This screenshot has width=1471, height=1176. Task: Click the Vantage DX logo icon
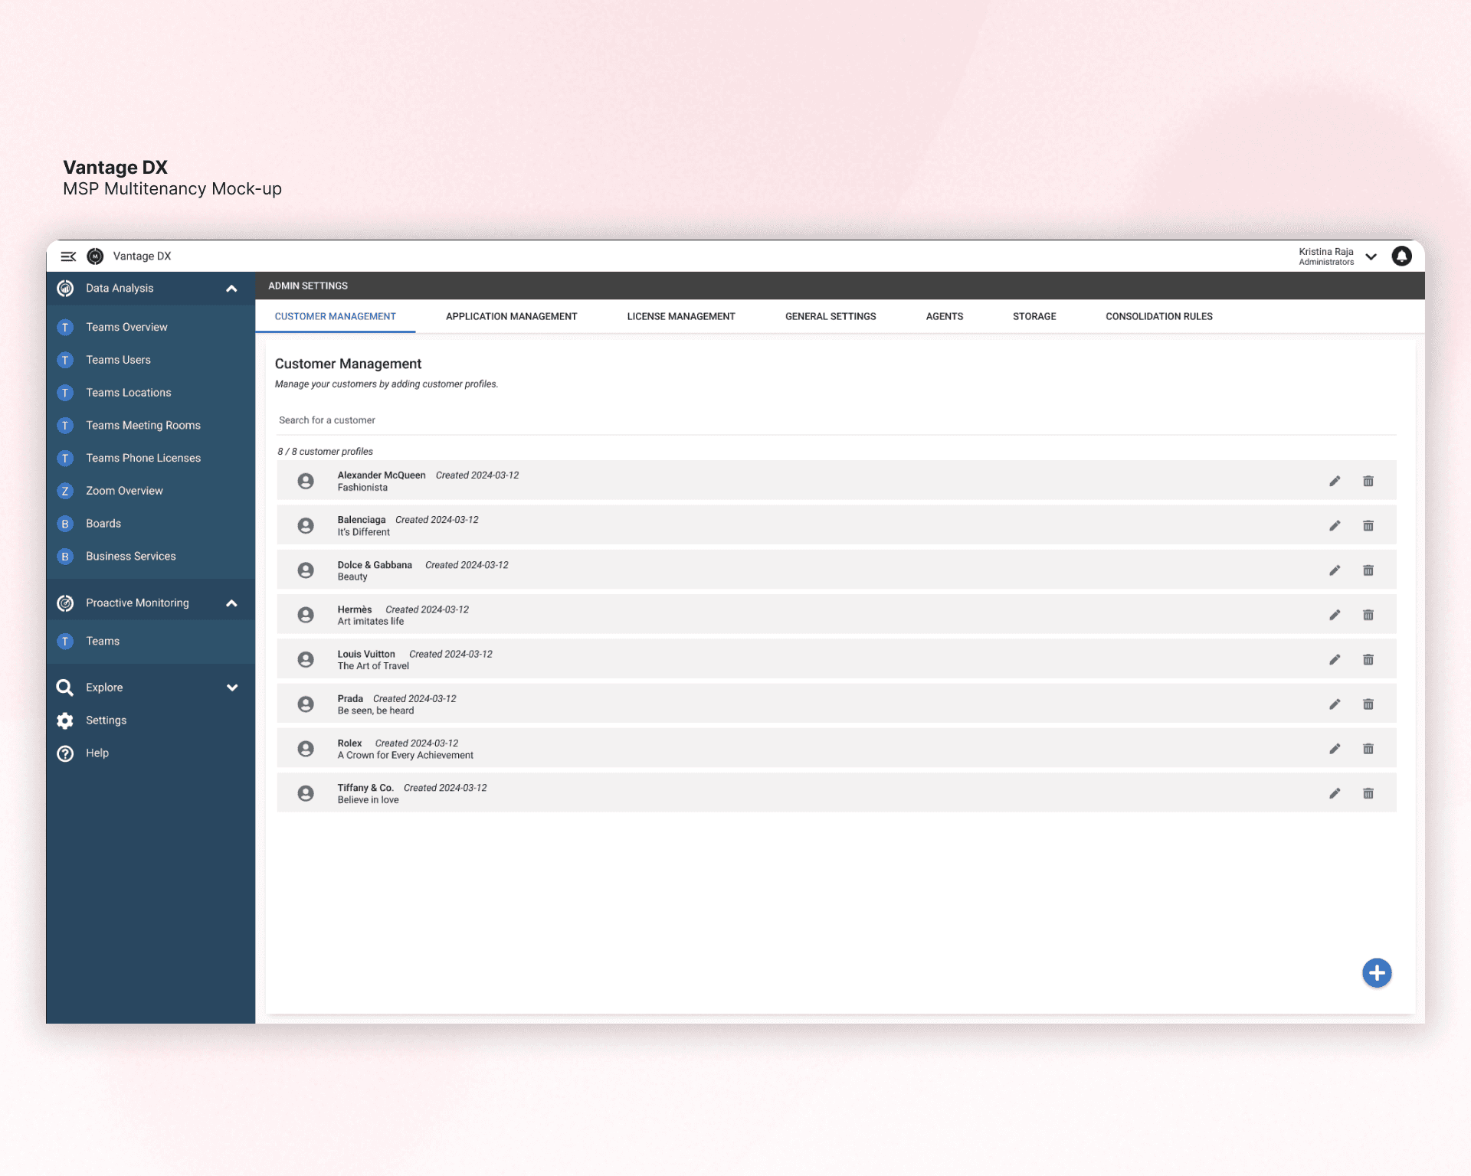95,256
